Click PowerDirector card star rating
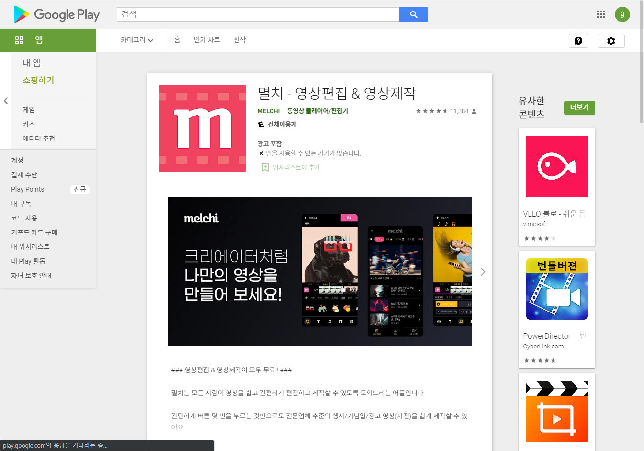 (x=540, y=360)
